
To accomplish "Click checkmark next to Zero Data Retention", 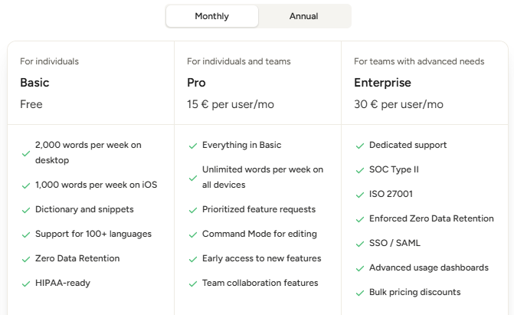I will (x=26, y=259).
